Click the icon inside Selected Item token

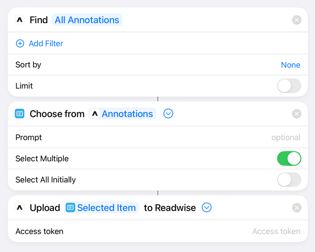coord(70,208)
